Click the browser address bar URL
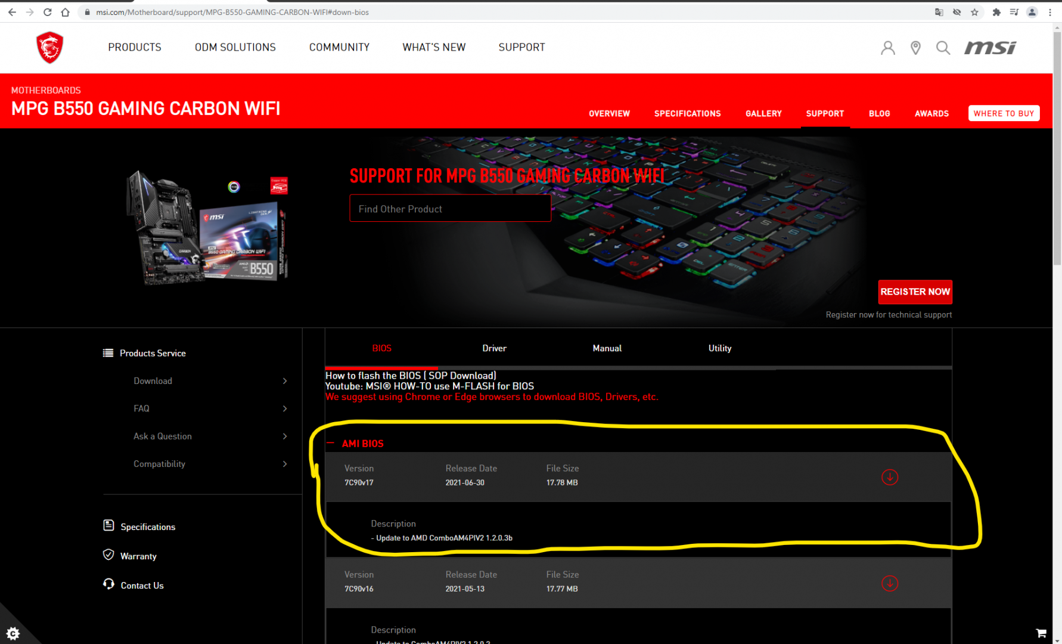This screenshot has height=644, width=1062. [x=232, y=12]
